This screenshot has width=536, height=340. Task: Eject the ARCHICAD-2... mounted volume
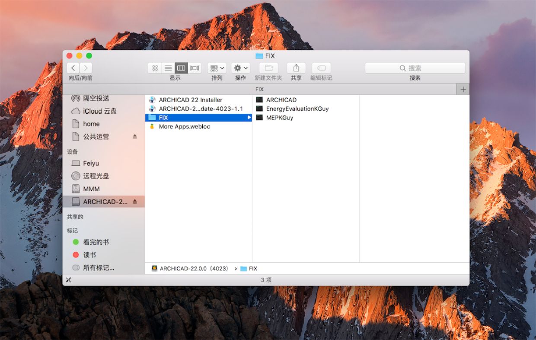(x=134, y=201)
